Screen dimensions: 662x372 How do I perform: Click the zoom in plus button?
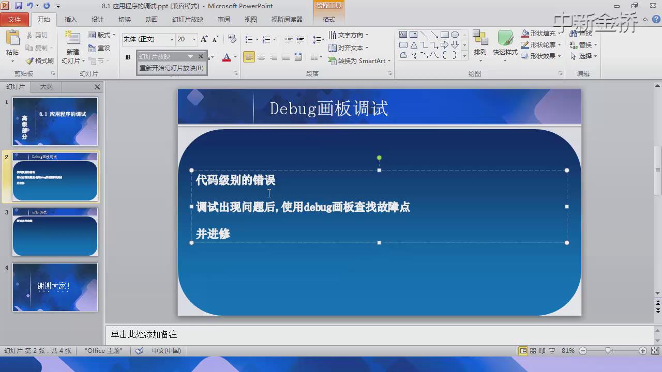(x=643, y=351)
